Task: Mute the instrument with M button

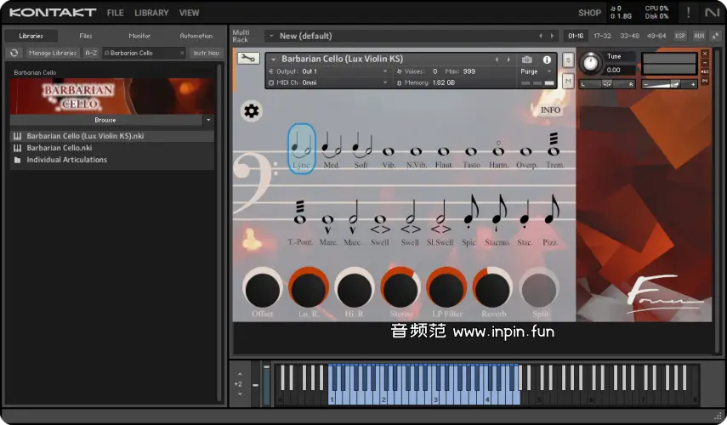Action: pos(568,81)
